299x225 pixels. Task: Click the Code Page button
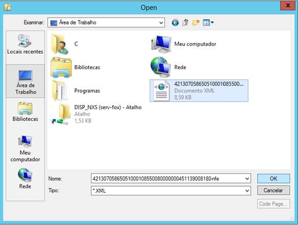click(273, 204)
